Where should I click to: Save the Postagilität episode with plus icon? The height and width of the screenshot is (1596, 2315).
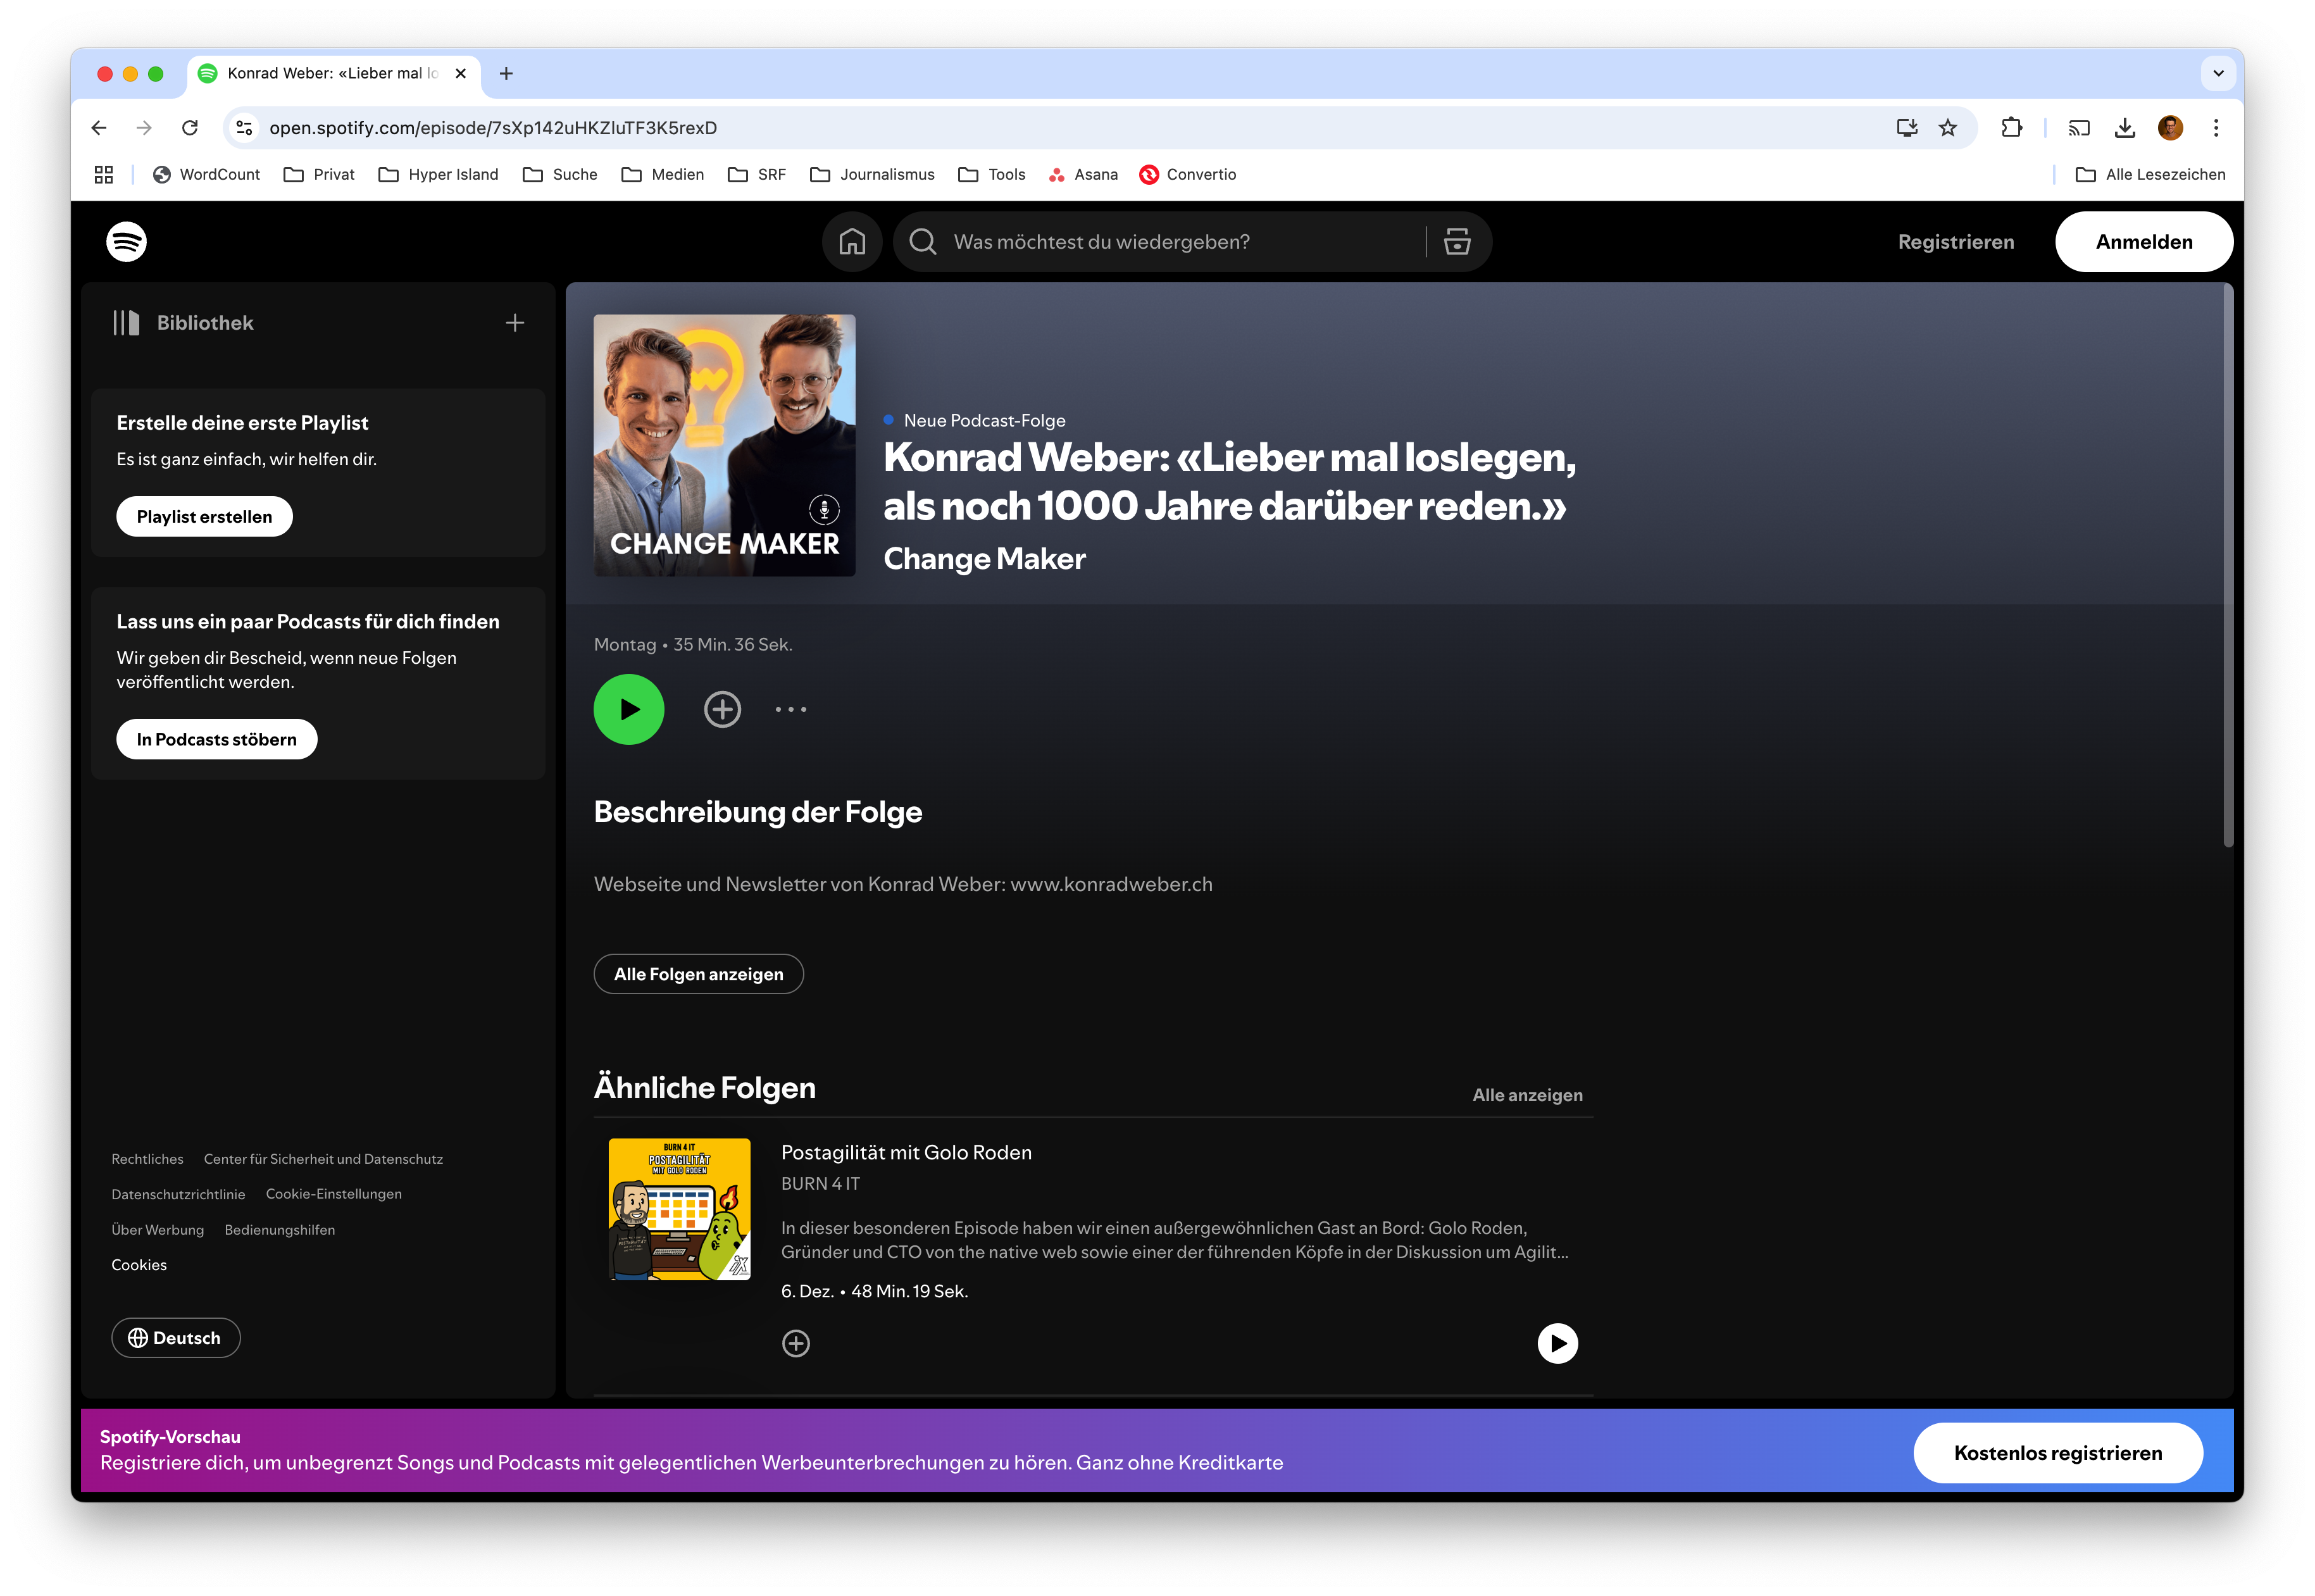[796, 1344]
